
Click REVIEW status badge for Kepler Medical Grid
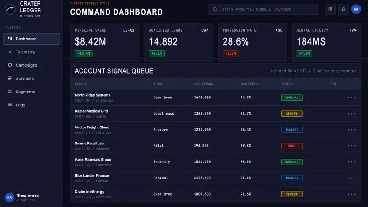click(292, 114)
